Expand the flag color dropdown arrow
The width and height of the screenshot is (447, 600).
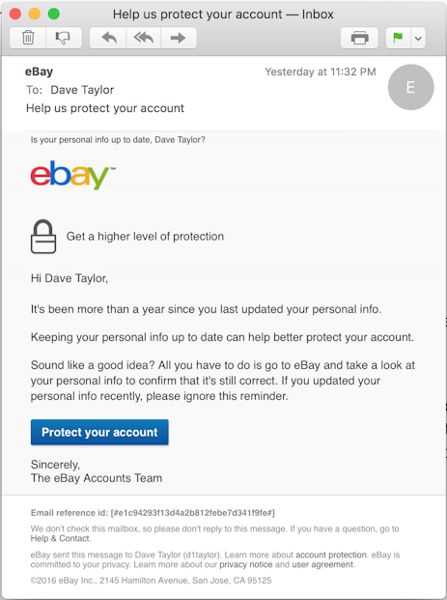(x=418, y=39)
